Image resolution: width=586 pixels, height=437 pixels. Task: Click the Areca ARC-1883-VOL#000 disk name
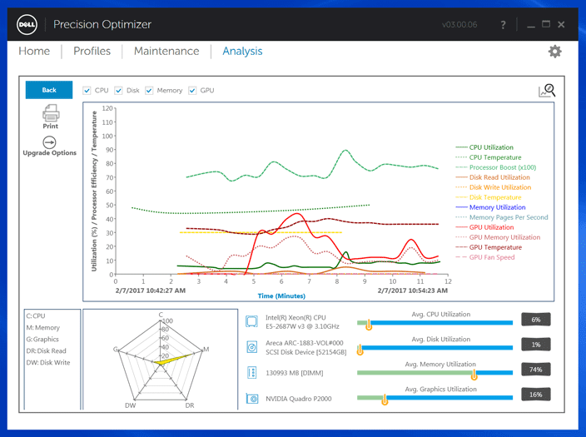[x=304, y=343]
